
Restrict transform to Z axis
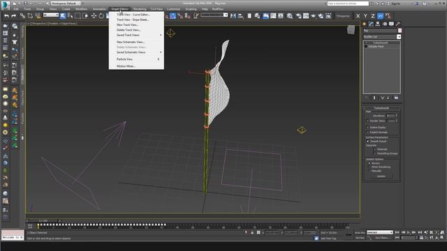[373, 16]
